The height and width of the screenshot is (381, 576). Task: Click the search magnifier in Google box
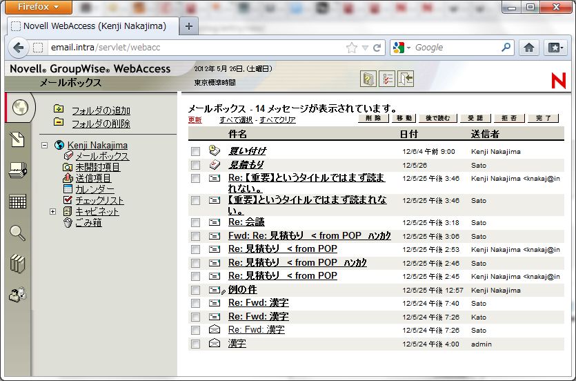506,47
